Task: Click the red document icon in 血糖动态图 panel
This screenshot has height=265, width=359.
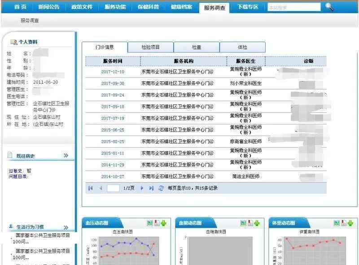Action: 250,223
